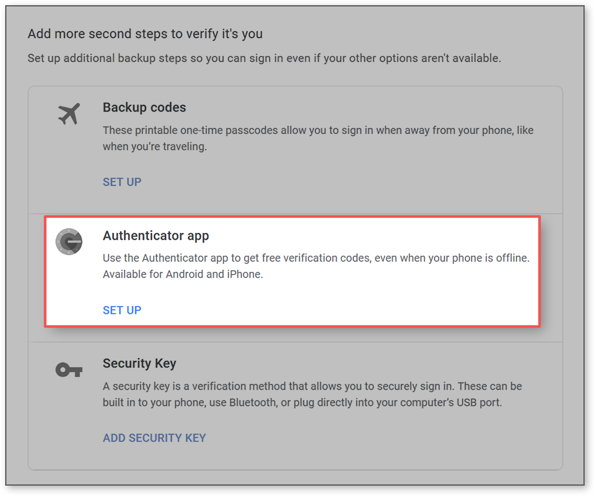Select the Authenticator app heading
595x496 pixels.
point(155,235)
